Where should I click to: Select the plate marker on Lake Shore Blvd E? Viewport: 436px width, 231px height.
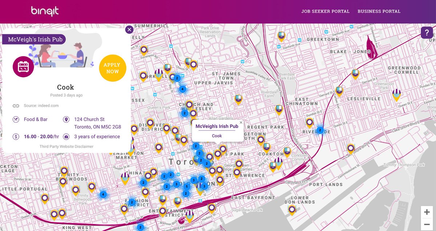pyautogui.click(x=351, y=148)
